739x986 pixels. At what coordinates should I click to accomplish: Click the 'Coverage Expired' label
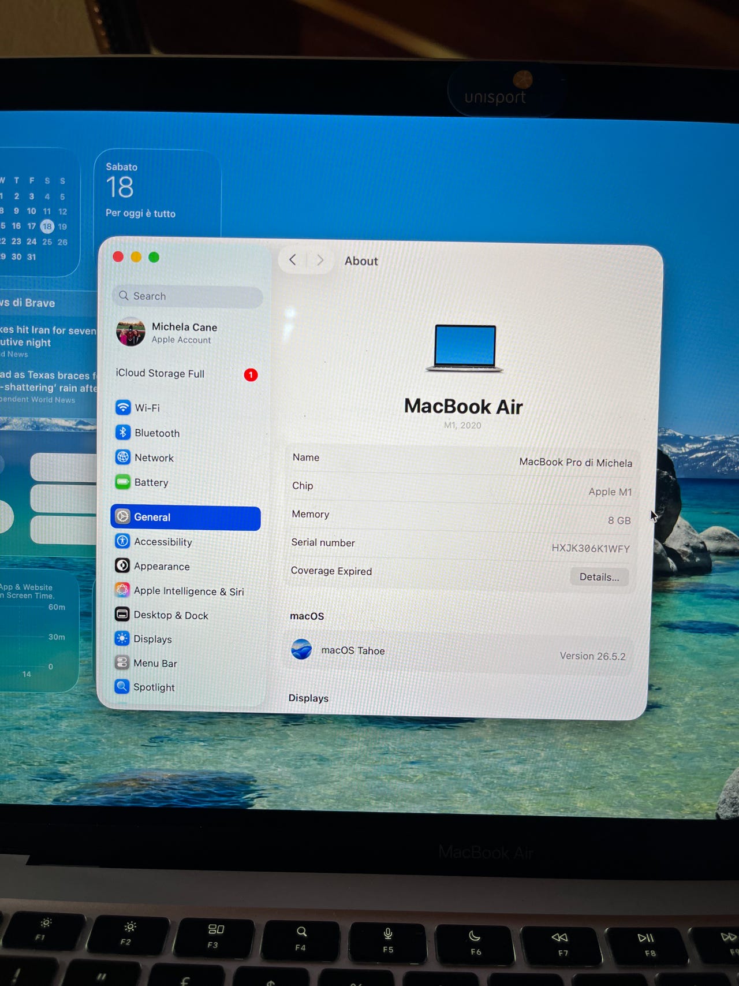331,571
